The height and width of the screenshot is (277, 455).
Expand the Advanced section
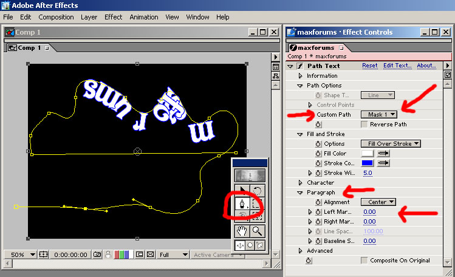301,251
